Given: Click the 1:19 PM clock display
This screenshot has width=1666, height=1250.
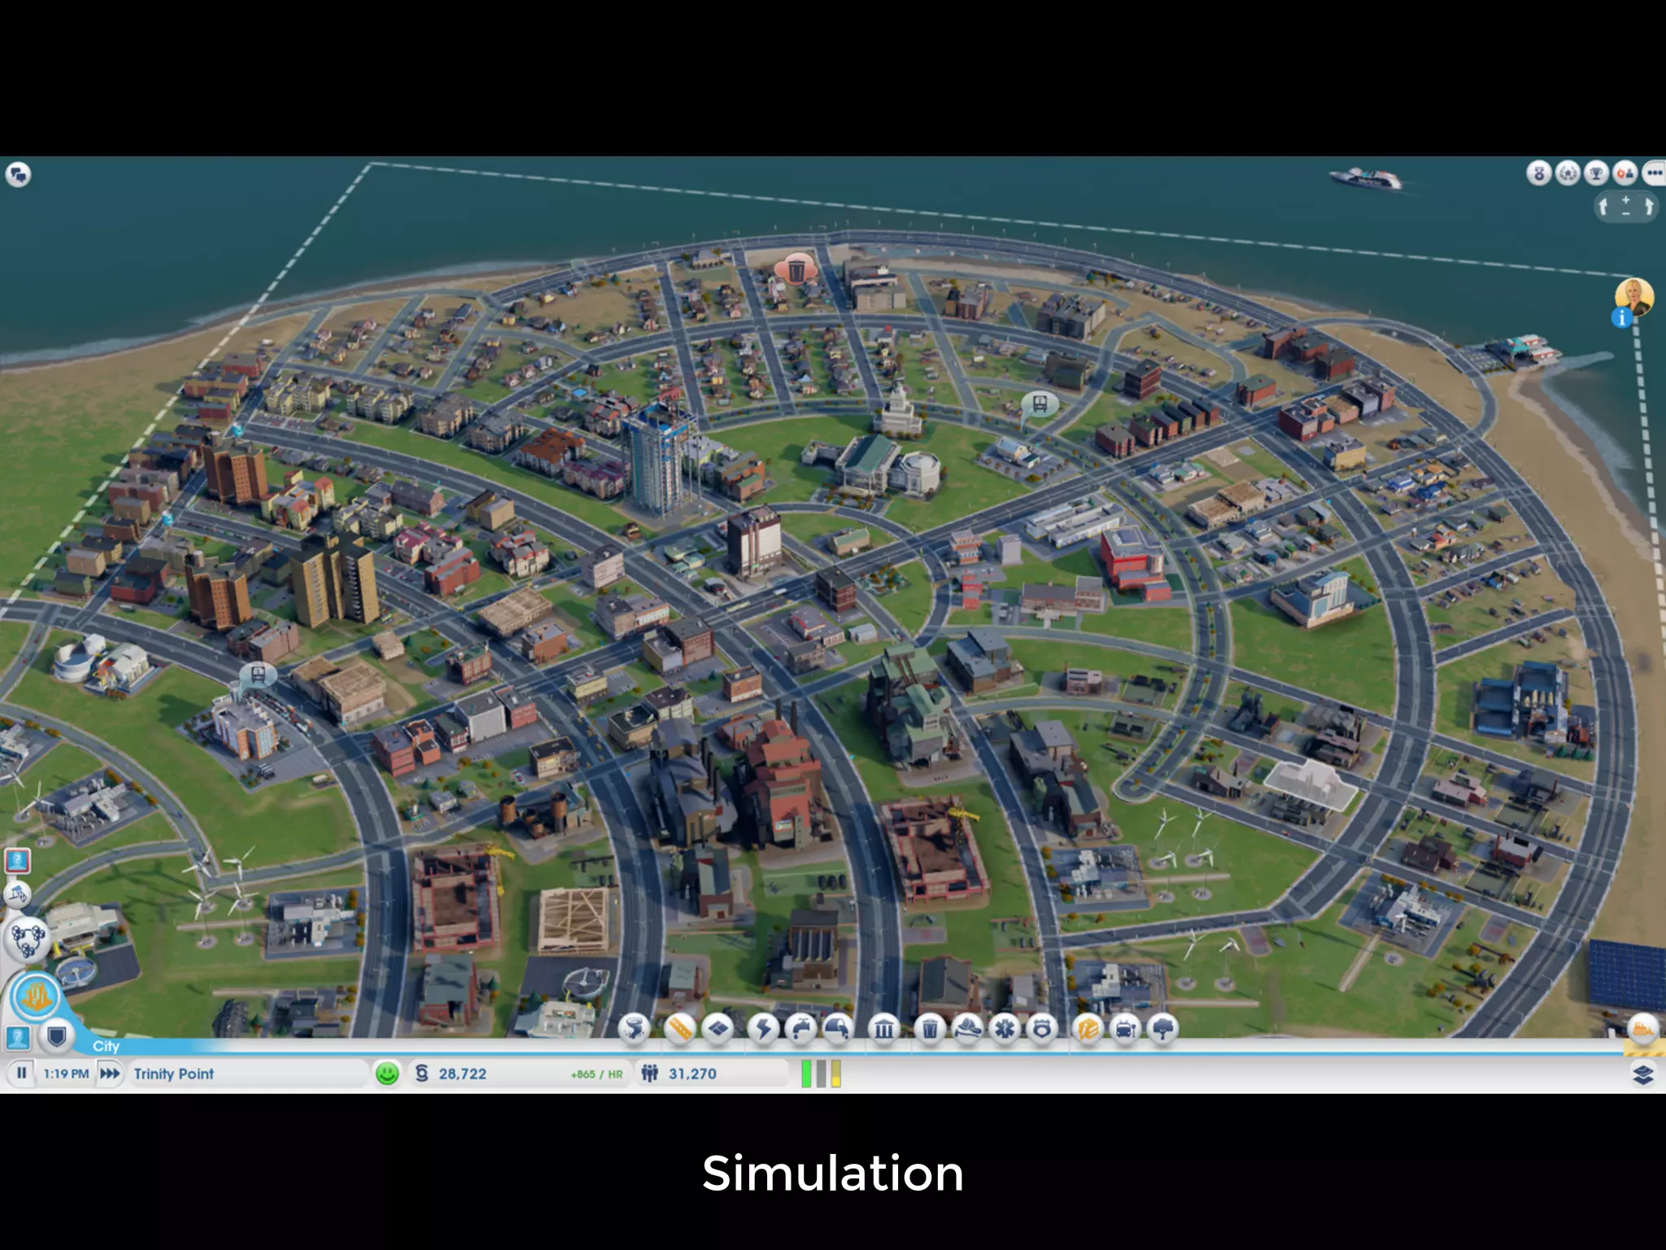Looking at the screenshot, I should point(66,1074).
